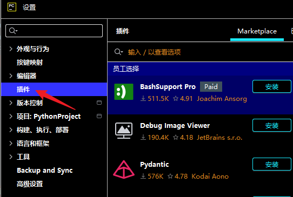Click the 576K download count

click(x=156, y=176)
